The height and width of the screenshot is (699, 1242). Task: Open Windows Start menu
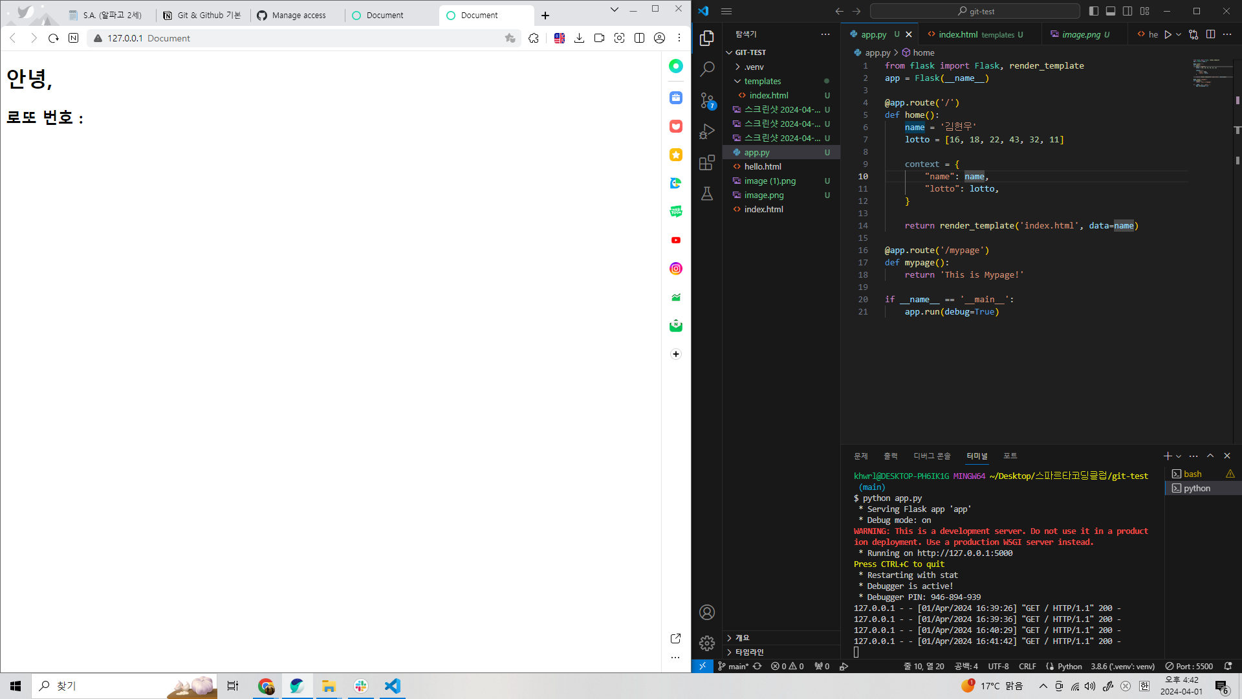pos(16,686)
